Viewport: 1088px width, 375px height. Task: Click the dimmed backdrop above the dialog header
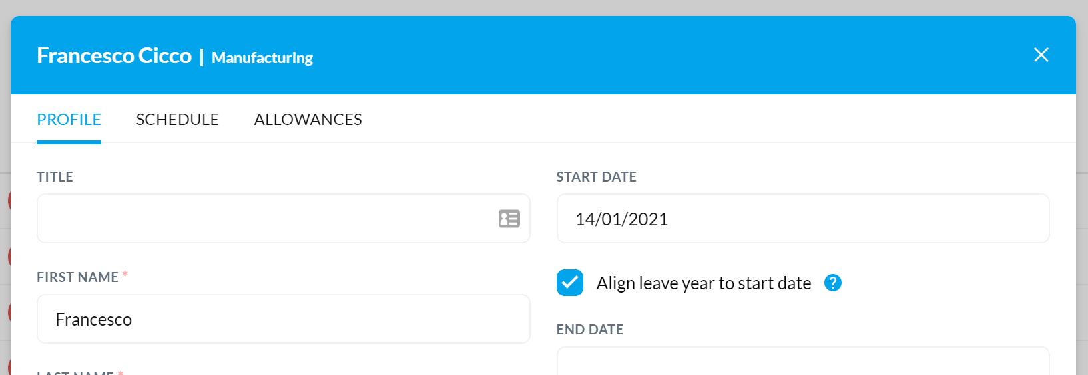(543, 7)
